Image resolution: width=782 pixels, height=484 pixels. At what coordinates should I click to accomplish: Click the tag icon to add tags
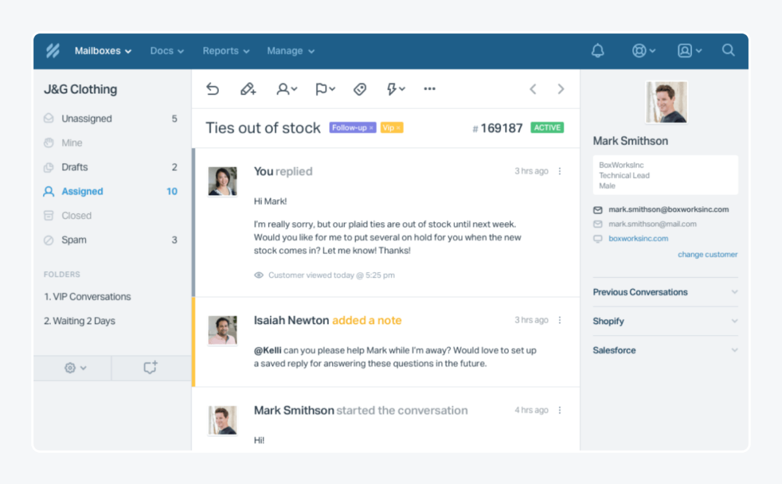point(359,89)
